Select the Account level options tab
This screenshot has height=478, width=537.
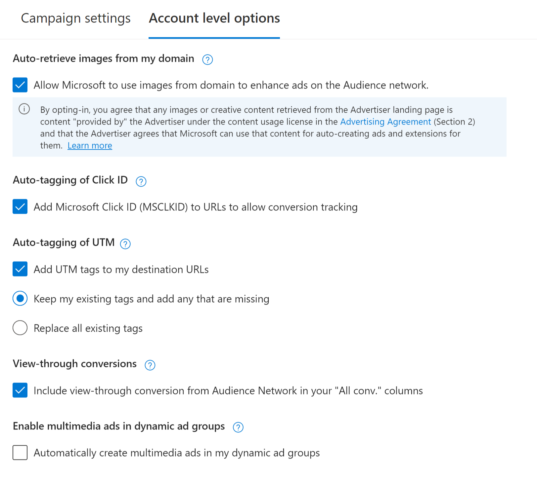(x=214, y=18)
